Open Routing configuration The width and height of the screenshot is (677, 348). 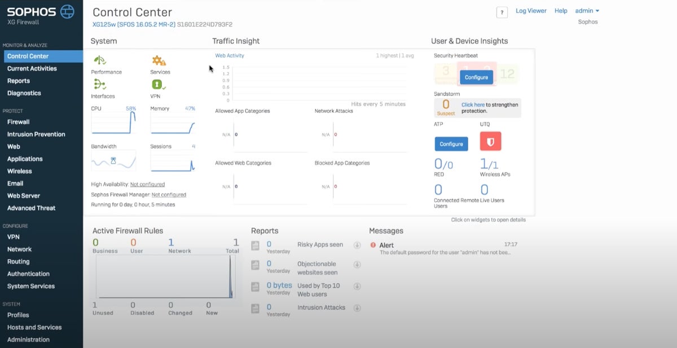18,262
